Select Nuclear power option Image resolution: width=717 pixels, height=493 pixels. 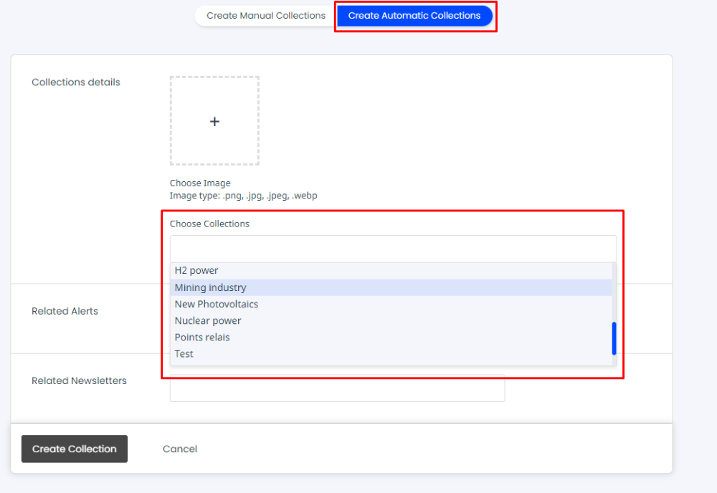(391, 321)
